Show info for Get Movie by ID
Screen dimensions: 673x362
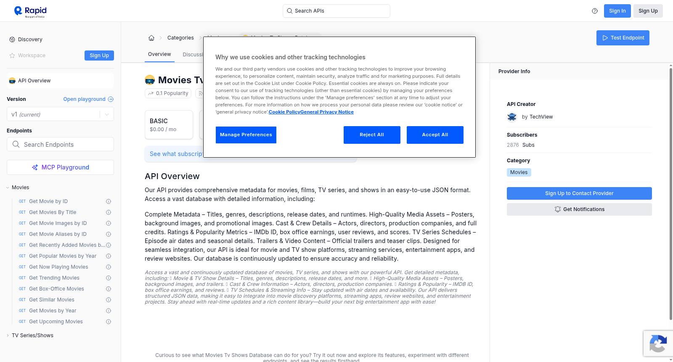109,201
